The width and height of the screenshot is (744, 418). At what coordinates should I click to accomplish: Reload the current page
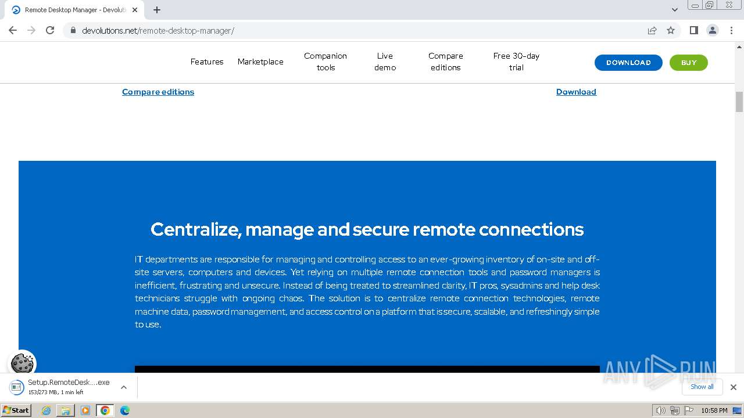tap(50, 30)
